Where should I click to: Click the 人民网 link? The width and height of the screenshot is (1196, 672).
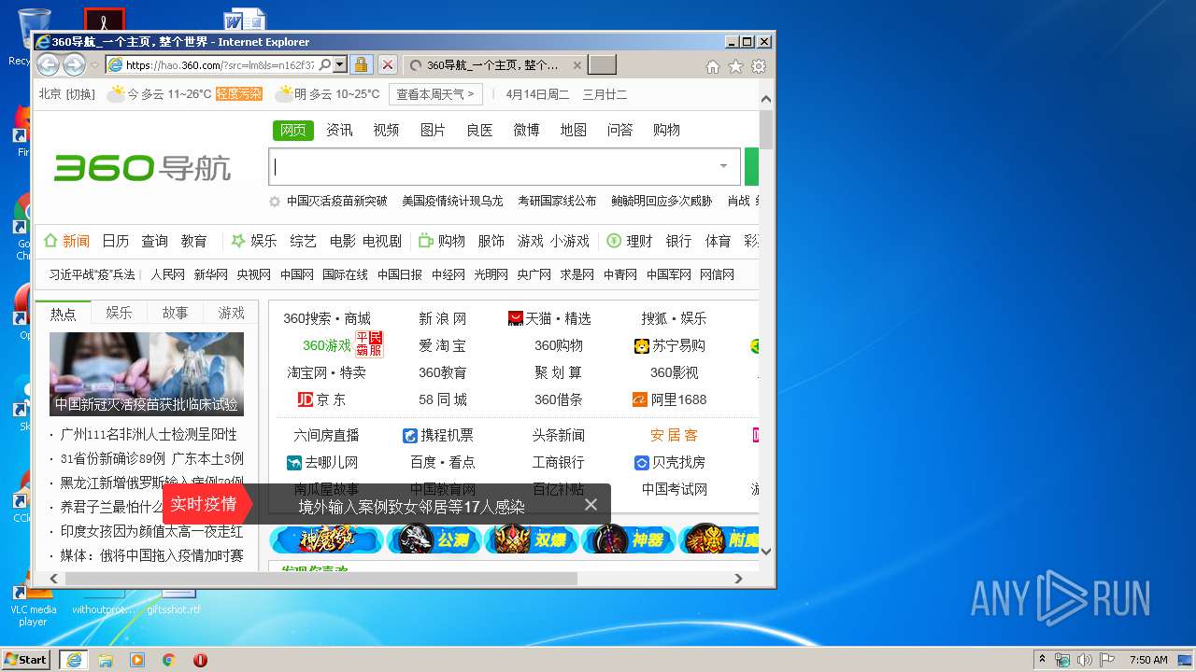[168, 274]
